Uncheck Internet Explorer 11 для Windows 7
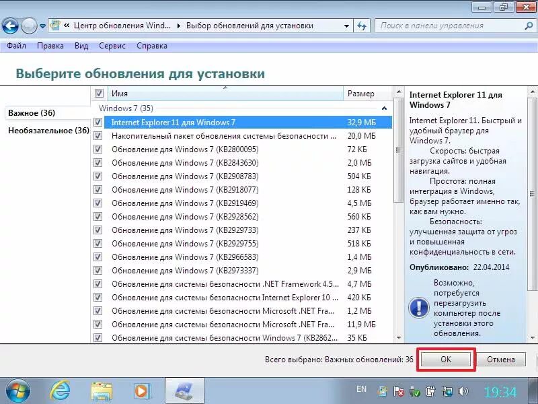 pyautogui.click(x=98, y=123)
